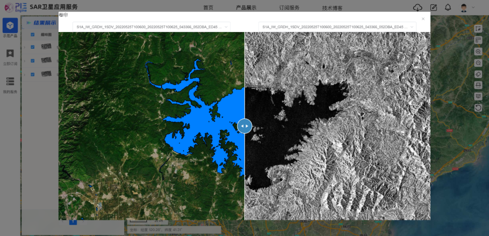
Task: Open the notification bell
Action: click(x=448, y=8)
